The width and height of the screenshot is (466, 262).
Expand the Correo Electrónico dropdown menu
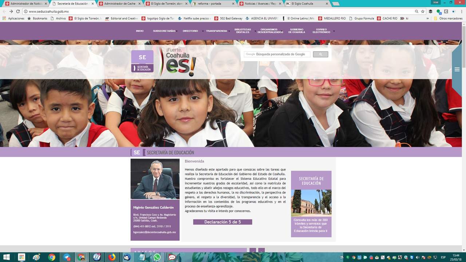click(321, 31)
